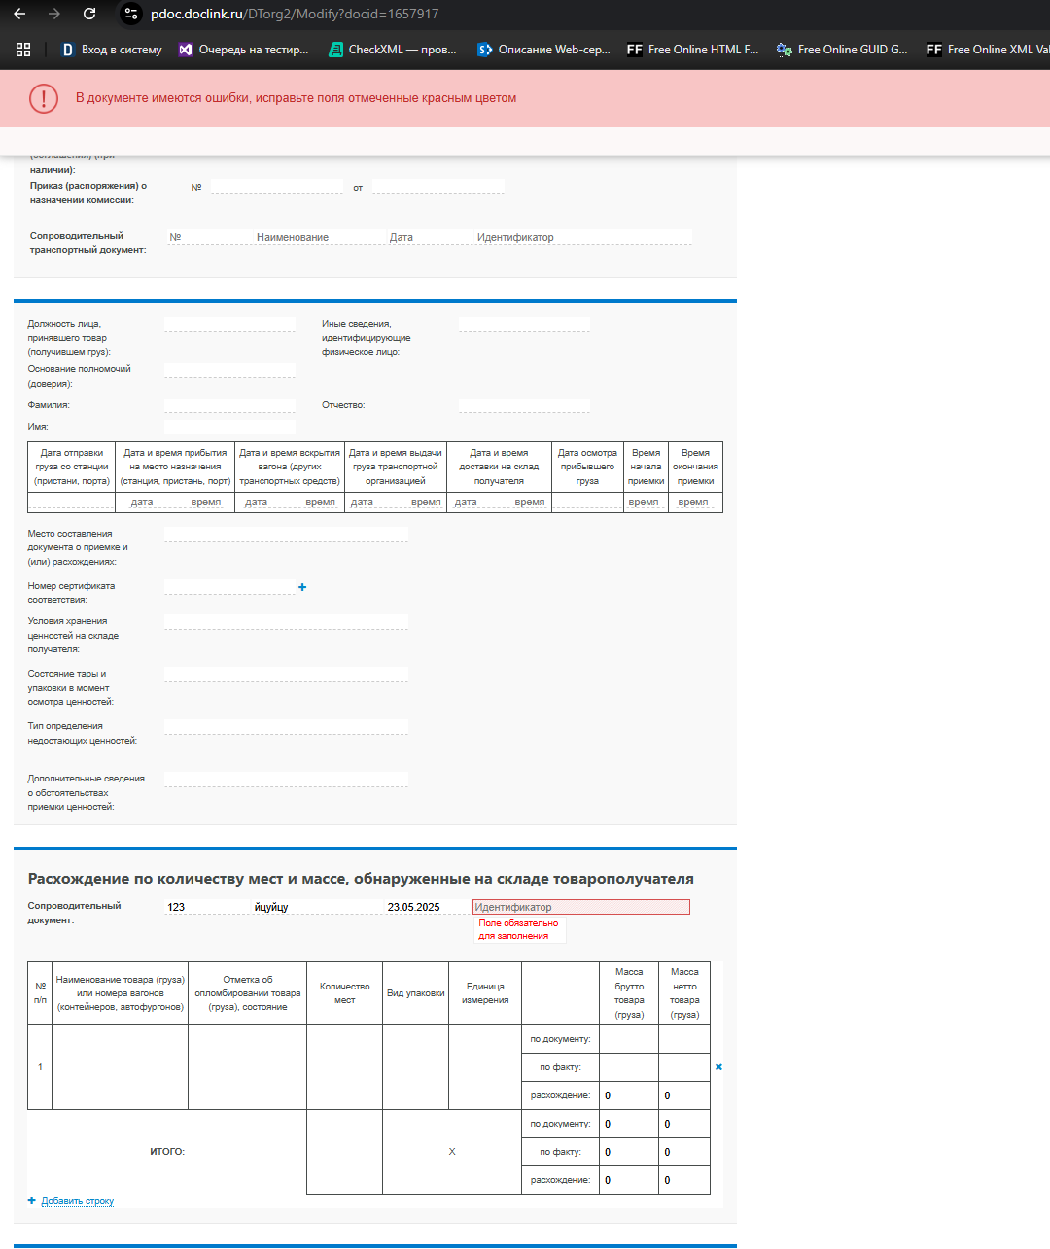The image size is (1050, 1249).
Task: Click the 'Дата осмотра прибывшего груза' cell
Action: [x=587, y=503]
